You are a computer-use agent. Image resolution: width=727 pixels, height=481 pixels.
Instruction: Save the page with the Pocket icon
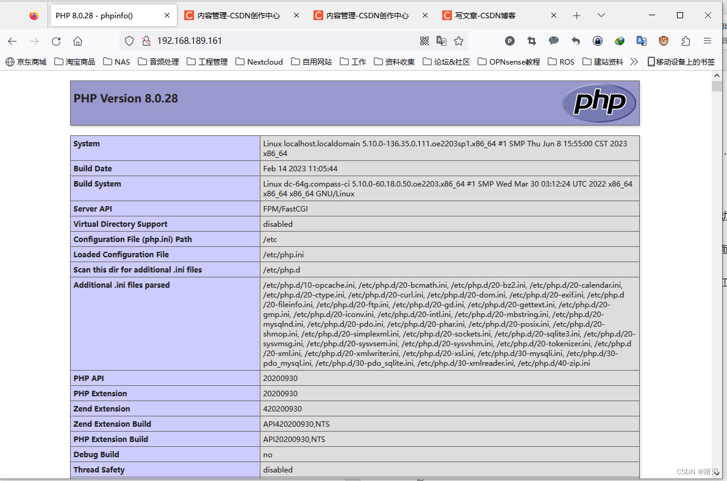click(x=510, y=41)
